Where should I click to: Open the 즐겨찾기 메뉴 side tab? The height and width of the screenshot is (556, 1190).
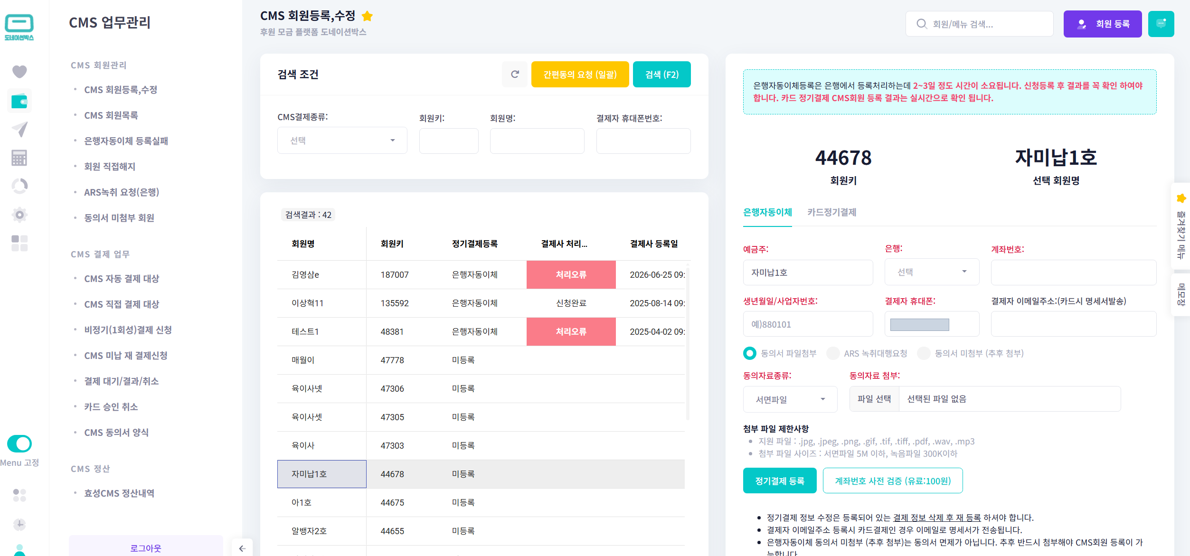[x=1181, y=226]
